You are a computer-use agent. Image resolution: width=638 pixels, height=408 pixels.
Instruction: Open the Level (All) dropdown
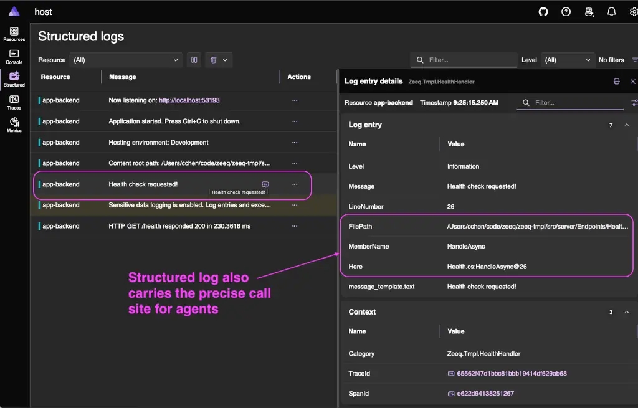567,60
